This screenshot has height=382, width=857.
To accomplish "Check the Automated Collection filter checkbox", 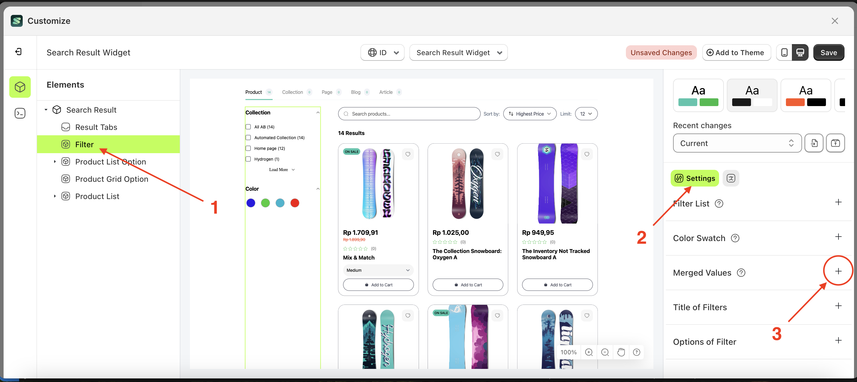I will (x=248, y=137).
